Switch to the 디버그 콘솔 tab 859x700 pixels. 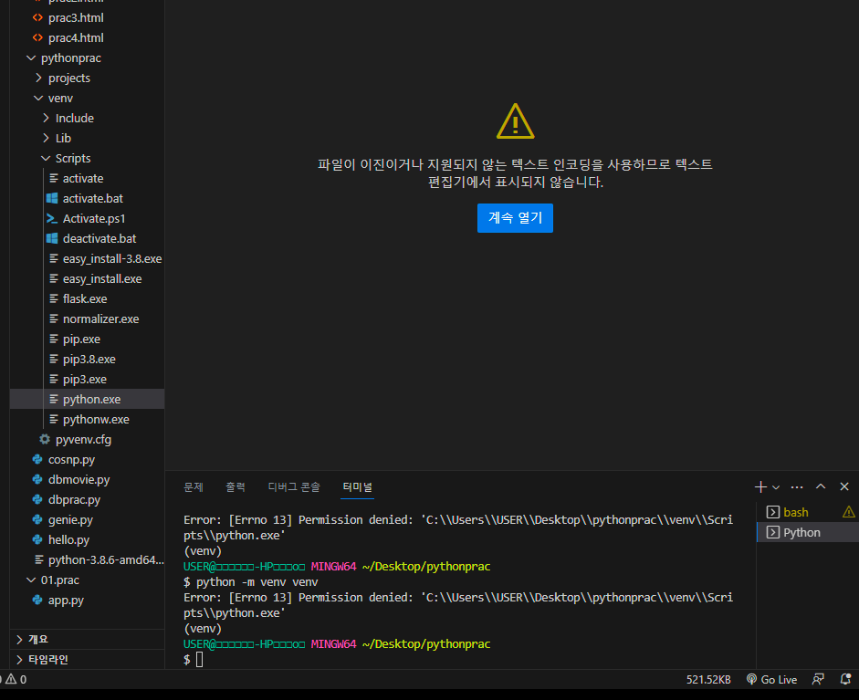(294, 487)
